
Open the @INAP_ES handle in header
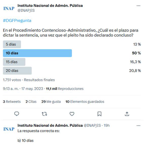click(26, 10)
